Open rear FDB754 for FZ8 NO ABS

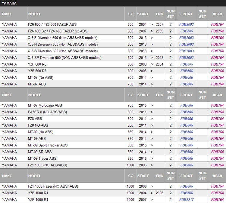217,125
